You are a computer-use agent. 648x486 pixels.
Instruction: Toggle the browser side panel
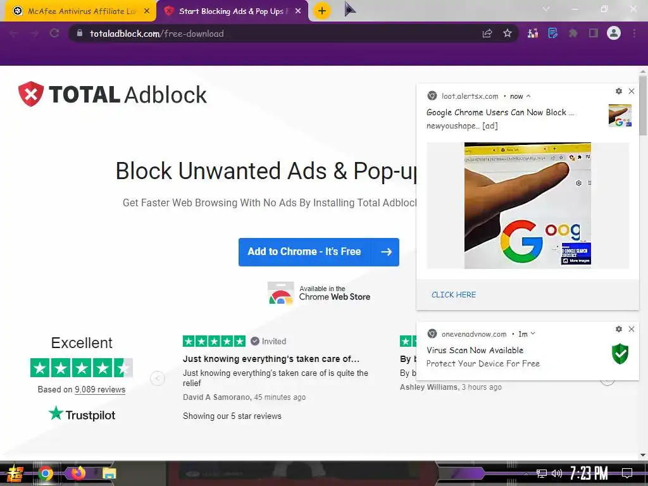pyautogui.click(x=594, y=34)
